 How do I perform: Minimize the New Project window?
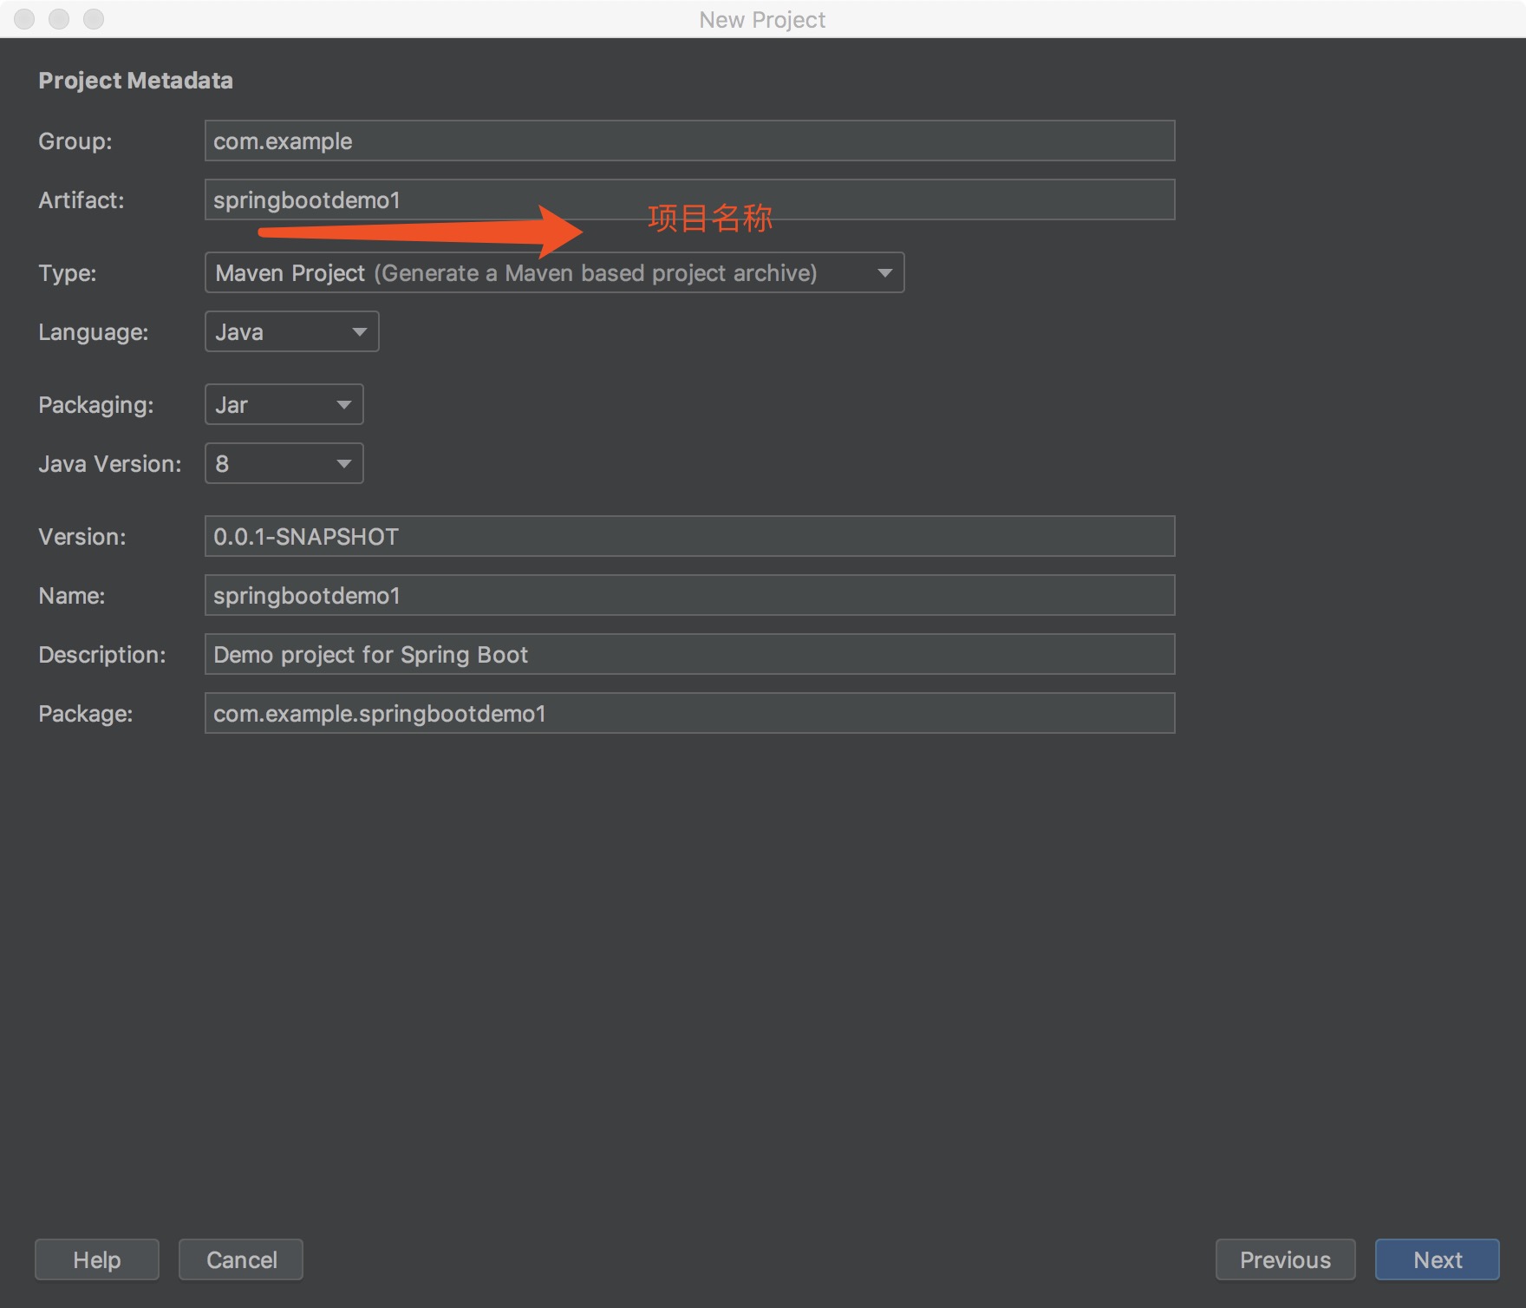[59, 19]
